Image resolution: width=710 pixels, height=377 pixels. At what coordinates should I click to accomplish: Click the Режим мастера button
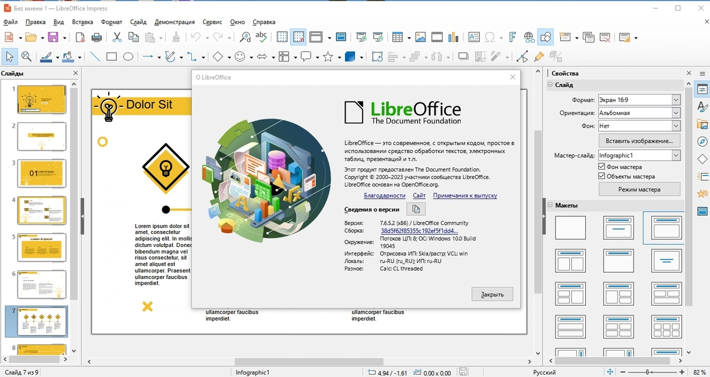[x=640, y=190]
